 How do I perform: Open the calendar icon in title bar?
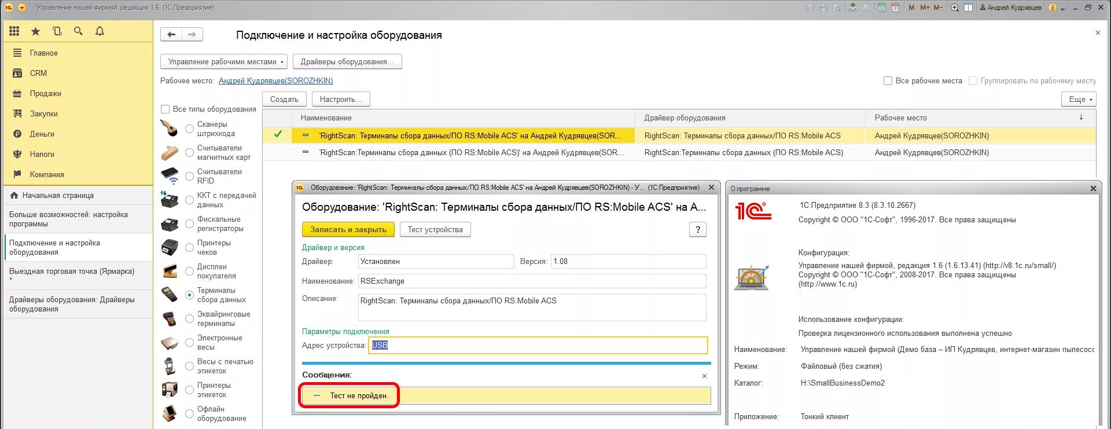point(895,8)
